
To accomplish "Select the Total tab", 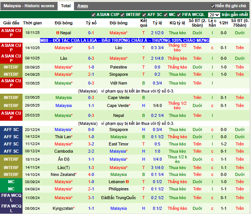I will click(x=66, y=6).
